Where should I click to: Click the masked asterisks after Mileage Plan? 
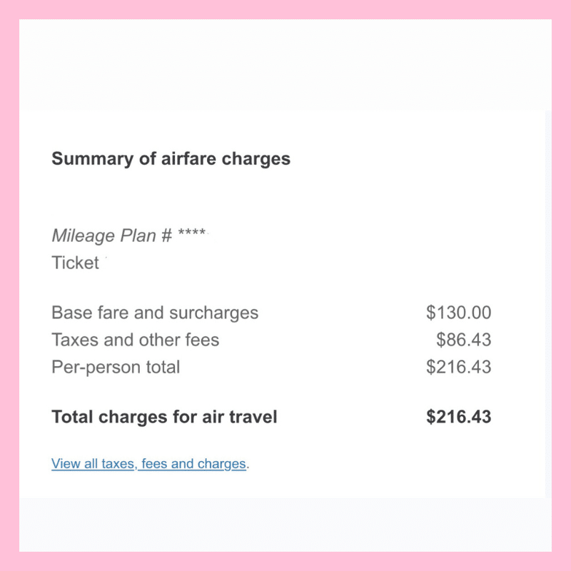tap(192, 232)
